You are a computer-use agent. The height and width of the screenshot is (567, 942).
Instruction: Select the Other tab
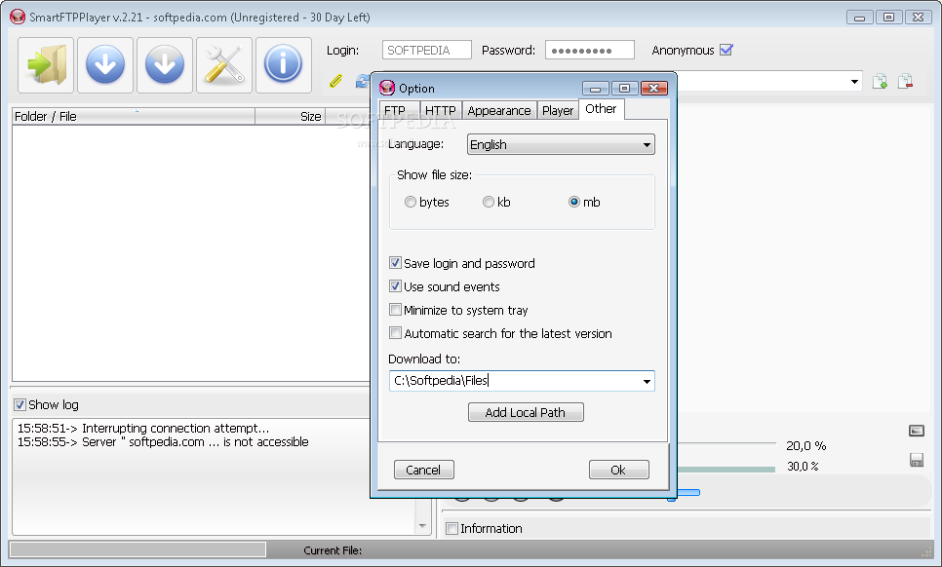(x=602, y=109)
